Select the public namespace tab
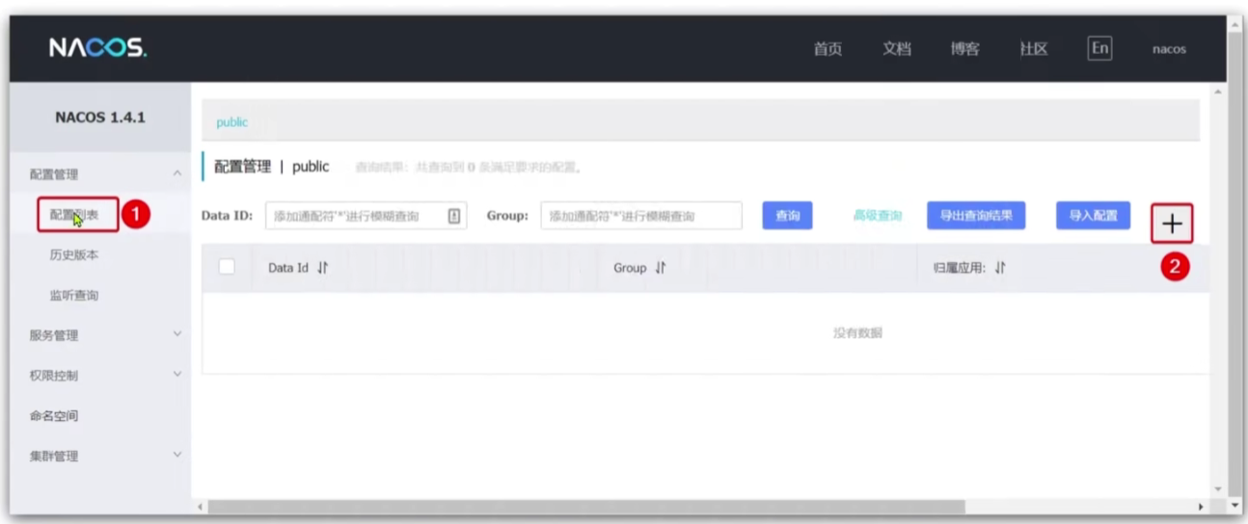This screenshot has height=524, width=1248. [231, 122]
